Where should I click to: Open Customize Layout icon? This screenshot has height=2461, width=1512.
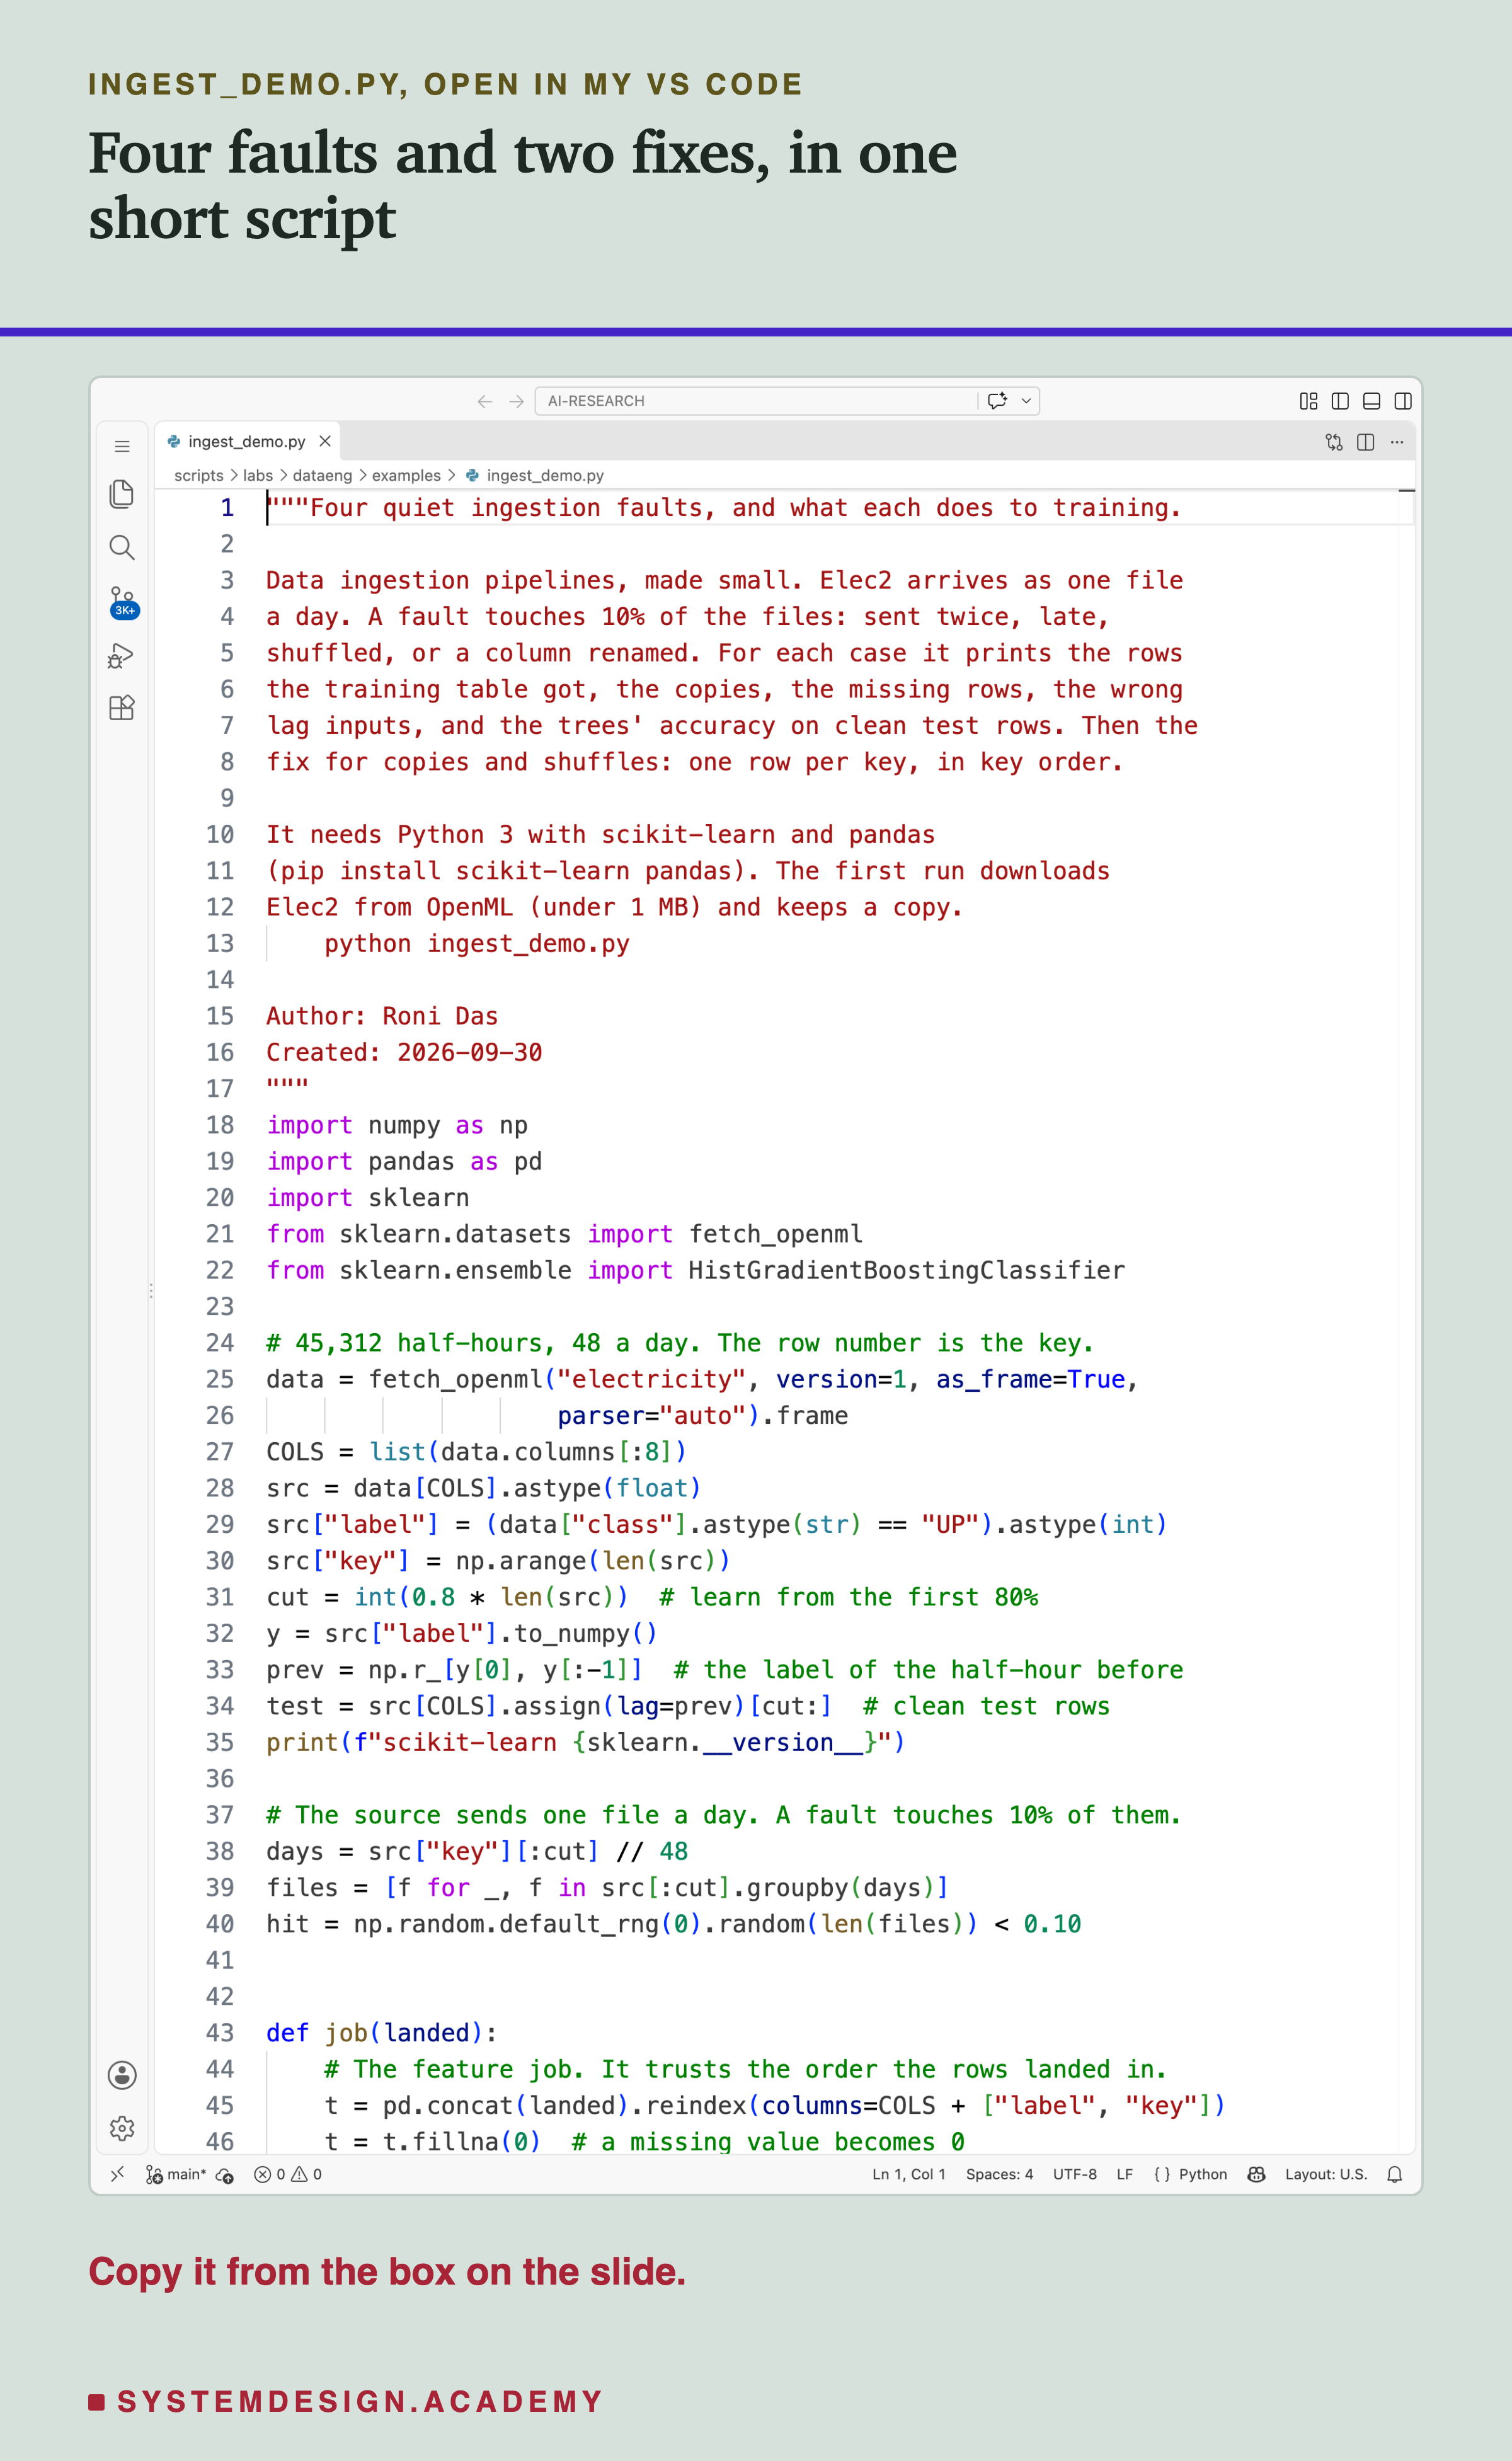(x=1308, y=401)
